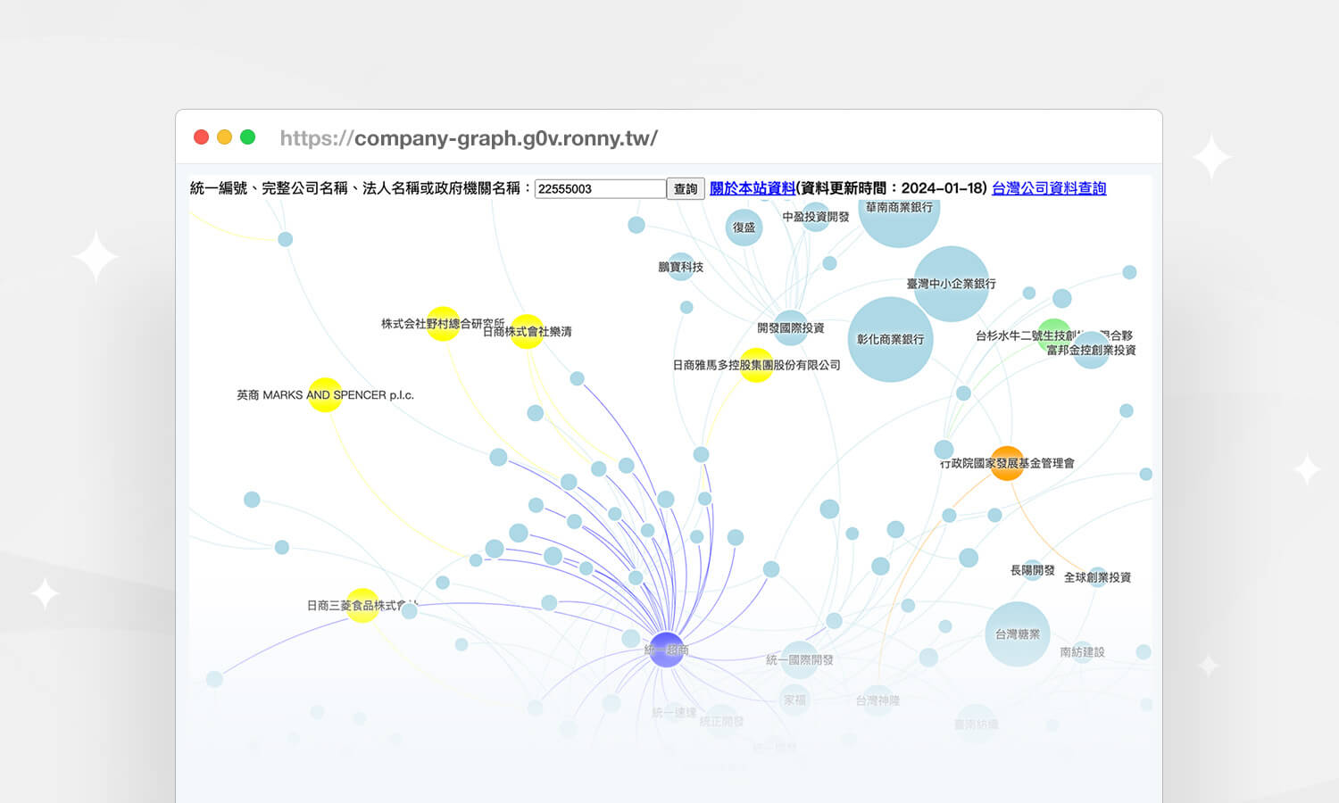The image size is (1339, 803).
Task: Open the 關於本站資料 link
Action: pos(752,188)
